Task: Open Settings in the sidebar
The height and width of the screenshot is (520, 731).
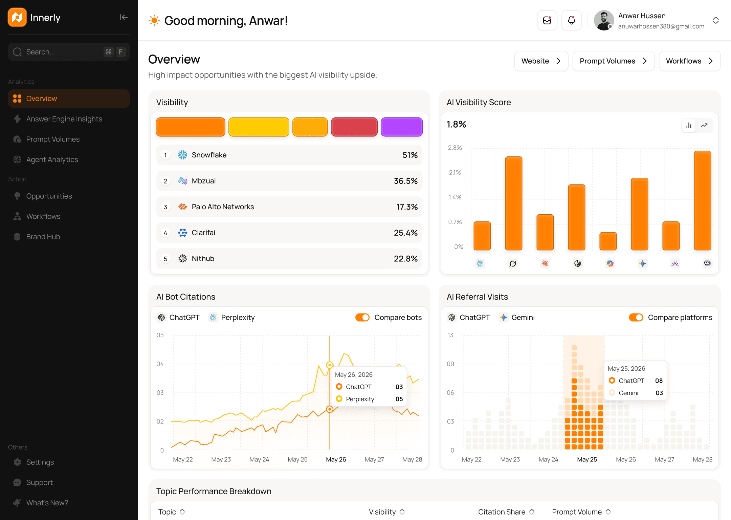Action: [x=69, y=462]
